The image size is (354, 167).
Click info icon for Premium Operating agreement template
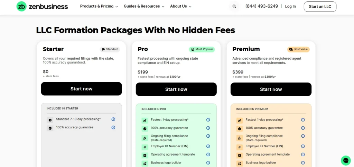[303, 155]
